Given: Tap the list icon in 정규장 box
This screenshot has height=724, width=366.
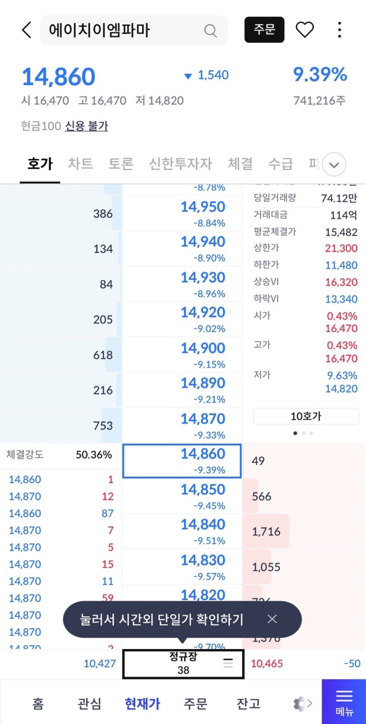Looking at the screenshot, I should (x=228, y=664).
